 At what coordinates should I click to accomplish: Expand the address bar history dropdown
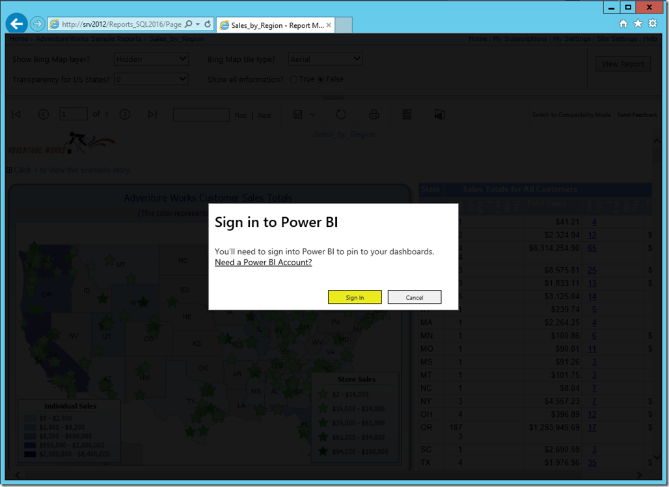[198, 24]
